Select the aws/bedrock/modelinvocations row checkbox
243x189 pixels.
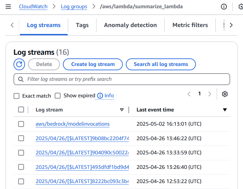(x=21, y=124)
